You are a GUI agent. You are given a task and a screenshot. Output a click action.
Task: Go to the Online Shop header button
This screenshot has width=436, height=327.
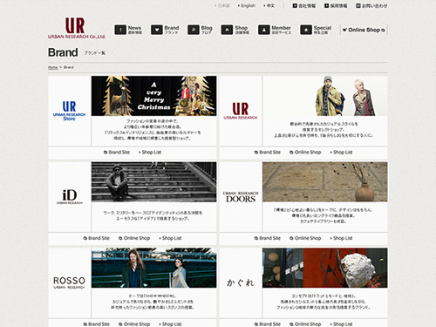(x=364, y=30)
